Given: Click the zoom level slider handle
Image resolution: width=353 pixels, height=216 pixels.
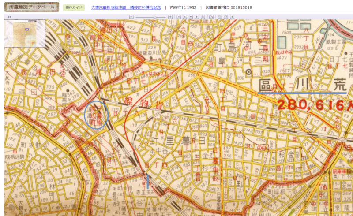Looking at the screenshot, I should click(x=155, y=17).
